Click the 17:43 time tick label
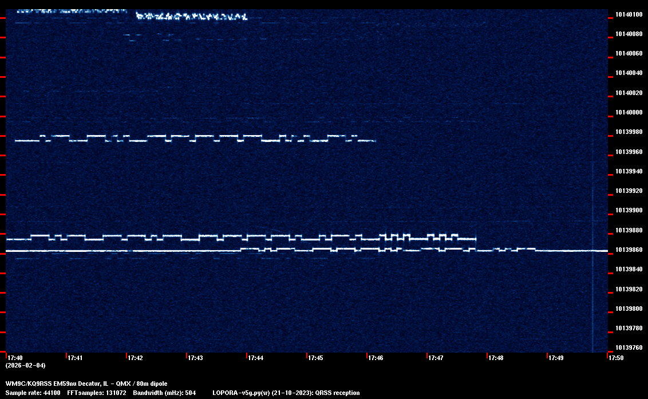This screenshot has width=648, height=399. tap(195, 358)
